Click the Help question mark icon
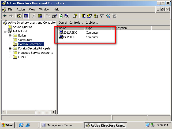The height and width of the screenshot is (129, 172). (x=75, y=16)
